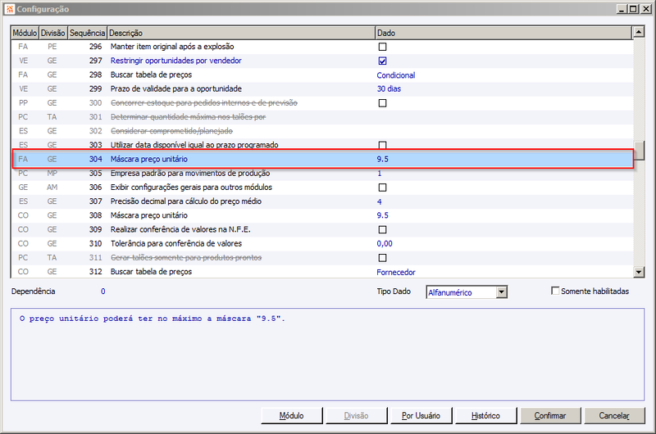Screen dimensions: 656x434
Task: Open the Histórico button
Action: tap(485, 416)
